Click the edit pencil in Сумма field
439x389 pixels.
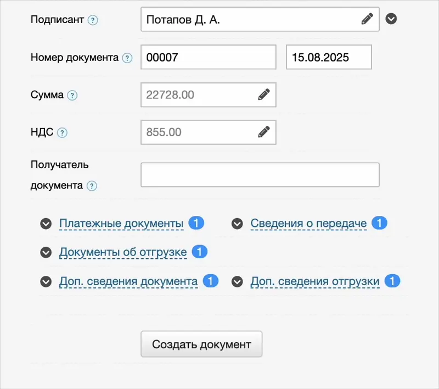click(x=264, y=95)
